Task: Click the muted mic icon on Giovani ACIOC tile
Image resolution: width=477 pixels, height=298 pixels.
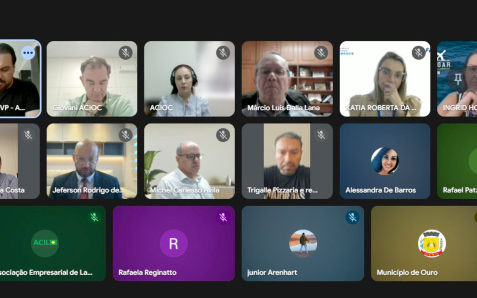Action: coord(125,53)
